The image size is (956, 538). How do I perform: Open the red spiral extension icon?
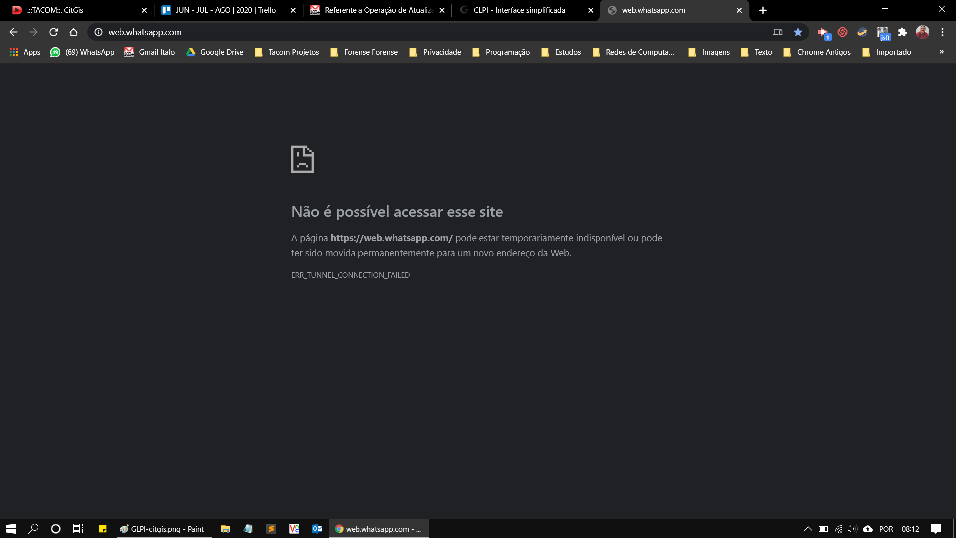point(842,32)
